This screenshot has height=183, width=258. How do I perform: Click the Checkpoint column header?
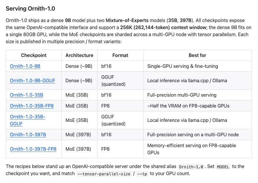point(34,55)
